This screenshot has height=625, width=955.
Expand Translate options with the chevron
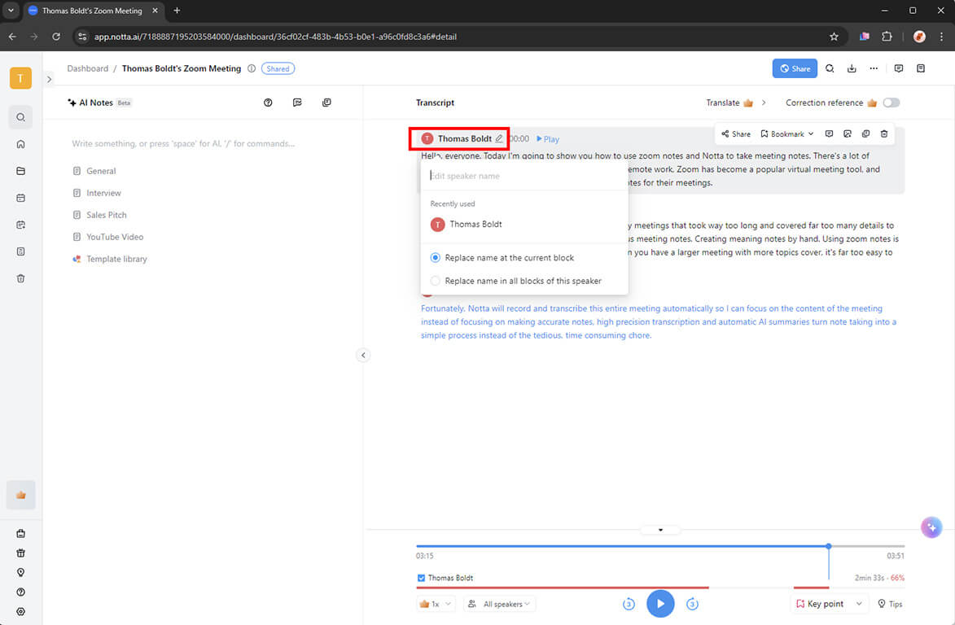[764, 103]
